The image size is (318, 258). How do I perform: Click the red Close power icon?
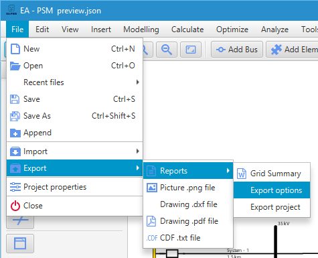(x=15, y=206)
